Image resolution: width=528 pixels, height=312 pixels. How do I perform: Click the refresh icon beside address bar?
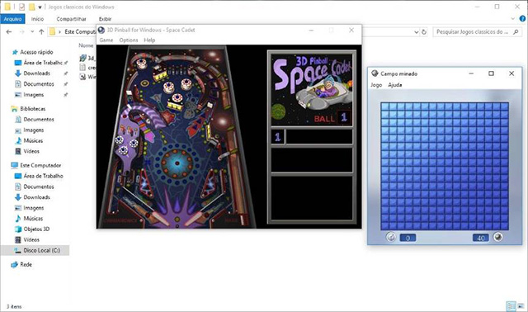[424, 32]
